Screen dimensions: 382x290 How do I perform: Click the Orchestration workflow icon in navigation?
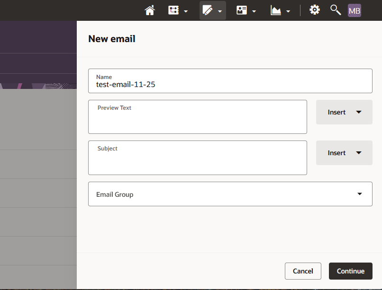click(x=173, y=10)
